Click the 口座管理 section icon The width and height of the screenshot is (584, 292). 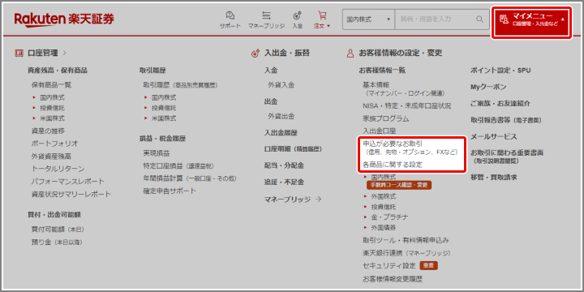tap(19, 54)
